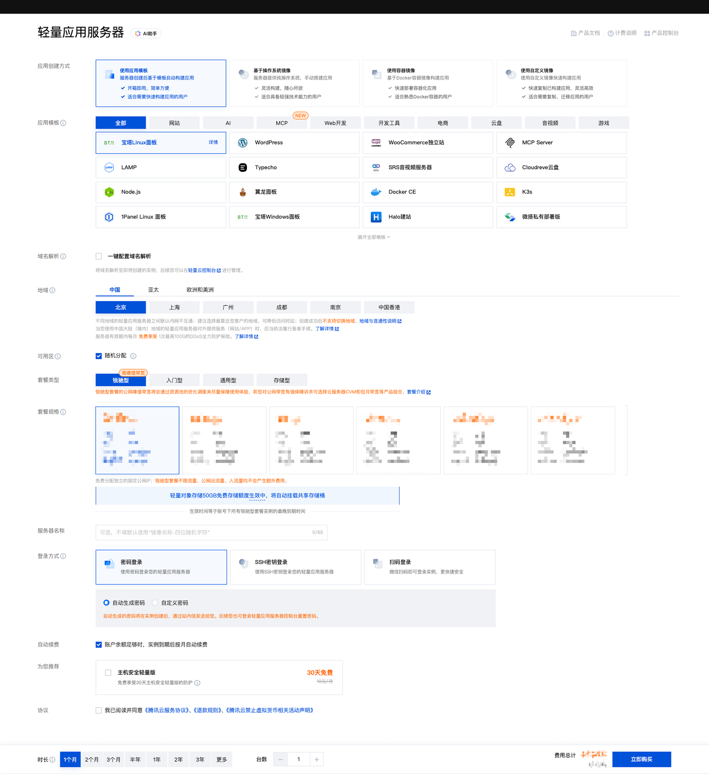Select the 自定义密码 radio button
The width and height of the screenshot is (709, 774).
[x=155, y=602]
